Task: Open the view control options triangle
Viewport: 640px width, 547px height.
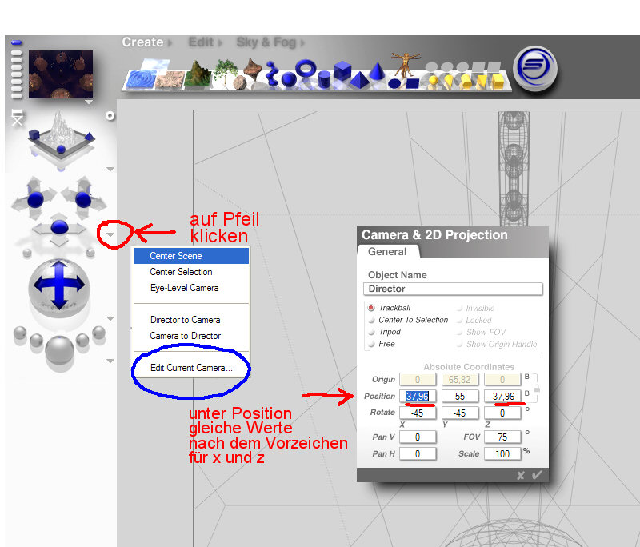Action: coord(110,169)
